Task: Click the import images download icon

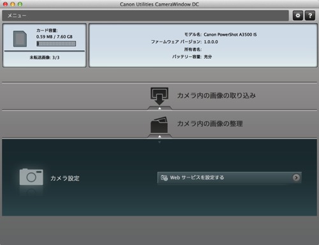Action: coord(159,96)
